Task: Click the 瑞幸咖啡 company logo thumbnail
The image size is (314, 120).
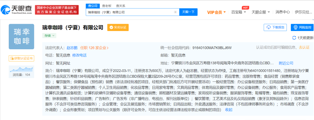Action: click(22, 37)
